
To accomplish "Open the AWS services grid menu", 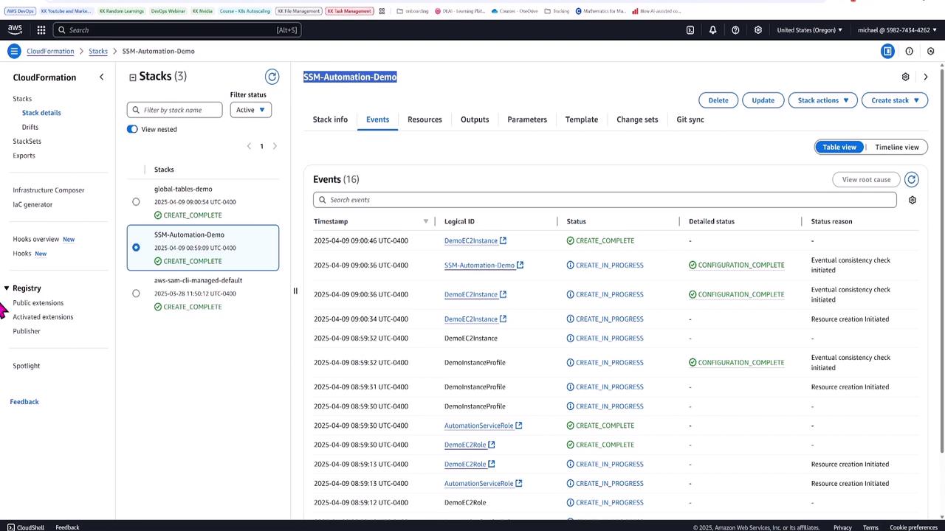I will (41, 30).
